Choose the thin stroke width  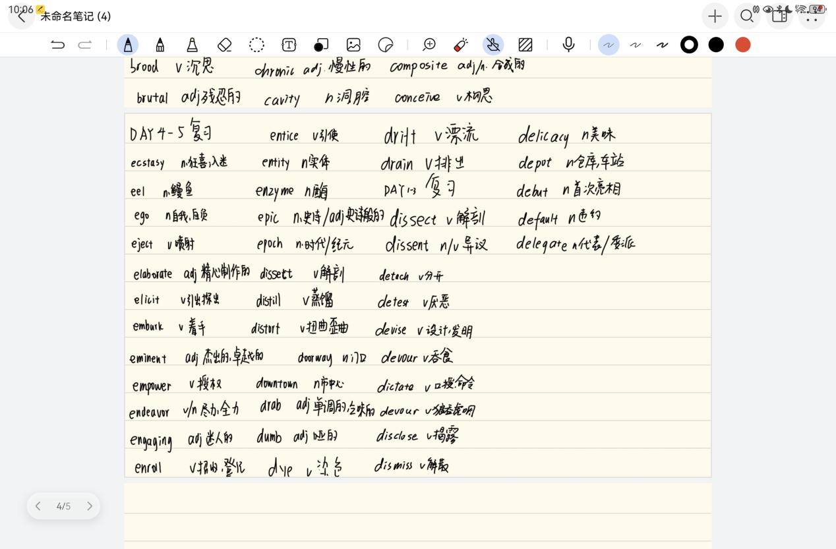(609, 45)
